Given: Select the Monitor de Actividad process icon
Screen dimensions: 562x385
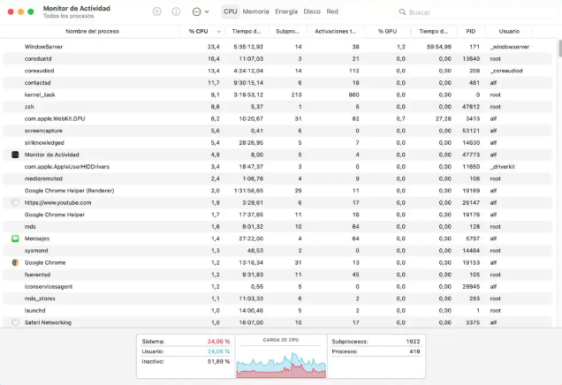Looking at the screenshot, I should tap(15, 155).
